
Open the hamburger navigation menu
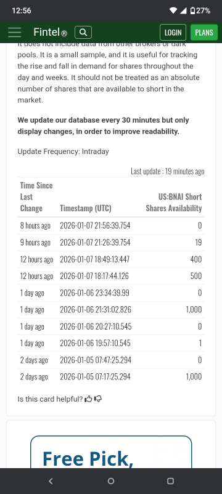[15, 33]
